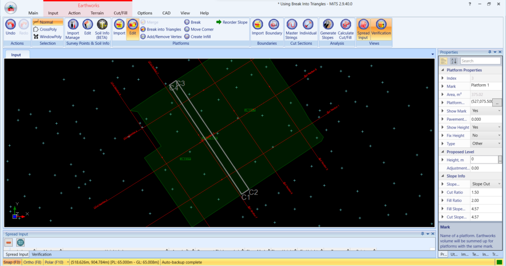Switch Properties to categorized view icon
The width and height of the screenshot is (506, 266).
(x=444, y=61)
